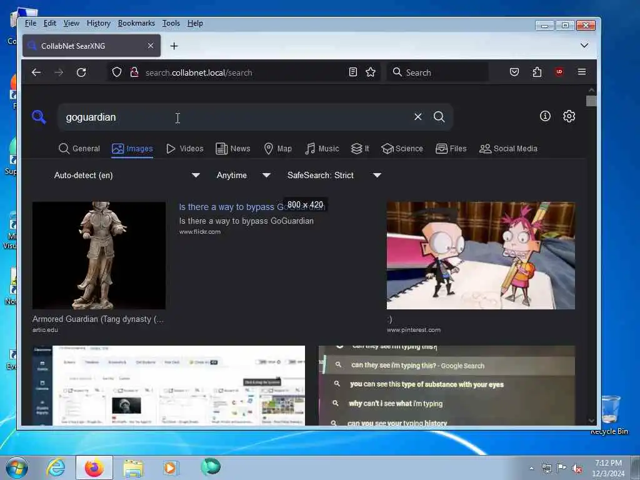
Task: Submit search with magnifier button
Action: [x=439, y=117]
